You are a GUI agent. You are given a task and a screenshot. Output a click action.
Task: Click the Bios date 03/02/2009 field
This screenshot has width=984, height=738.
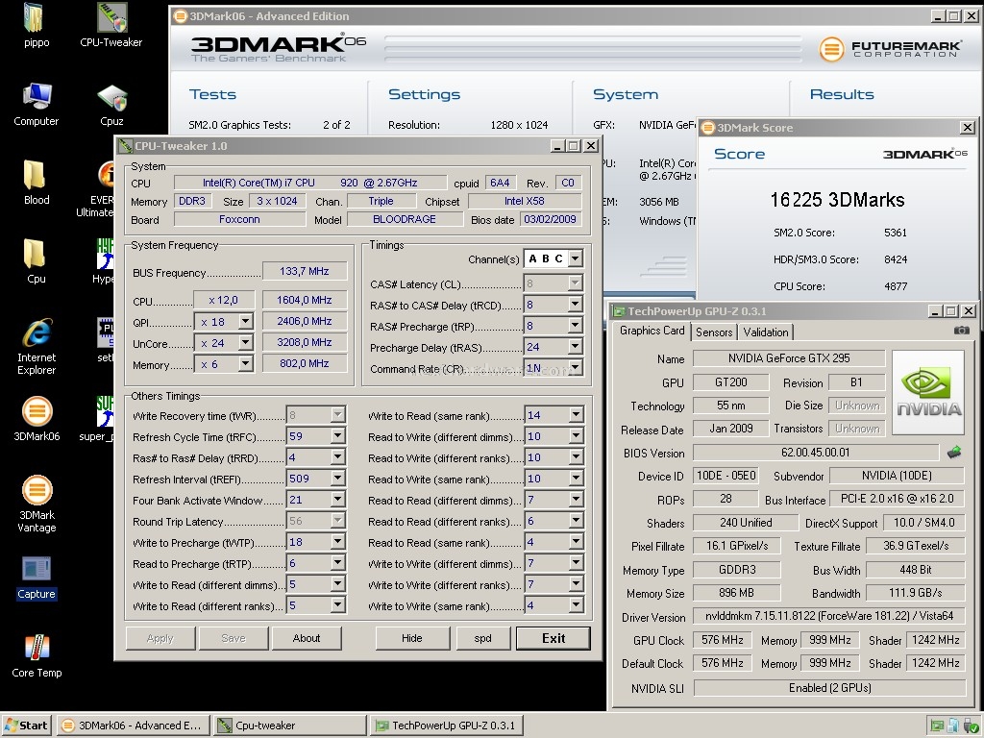click(550, 219)
